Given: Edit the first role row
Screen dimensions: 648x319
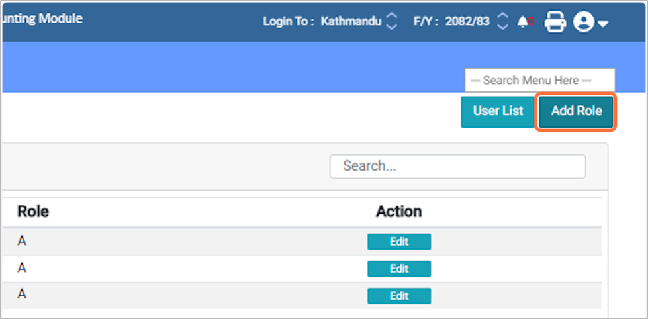Looking at the screenshot, I should (399, 242).
